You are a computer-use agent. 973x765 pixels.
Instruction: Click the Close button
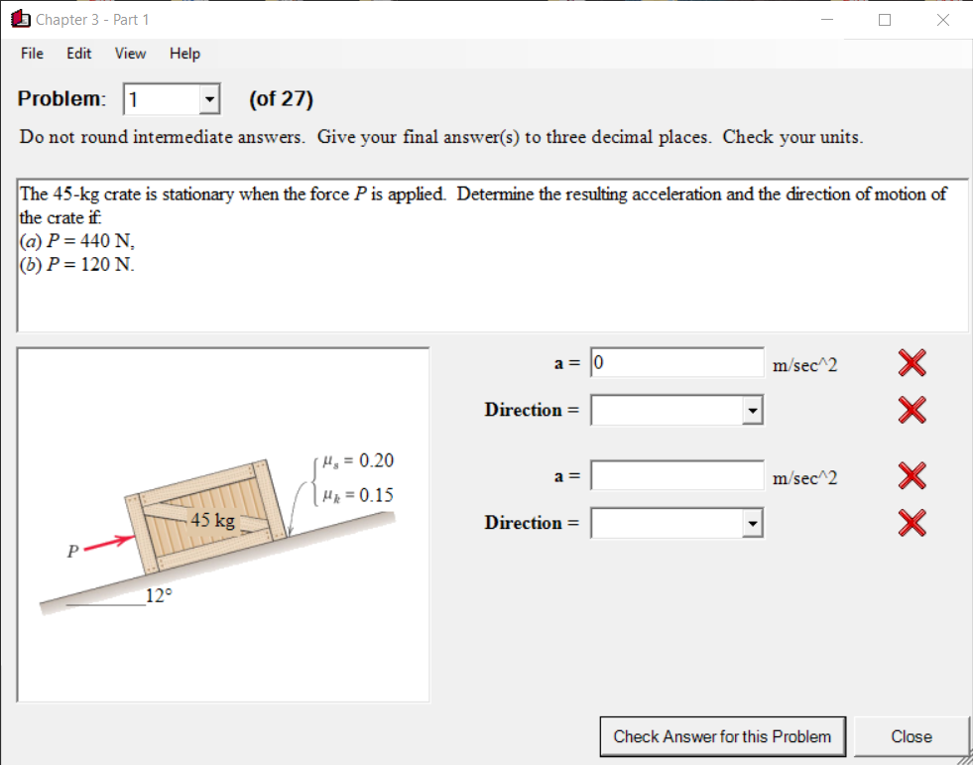point(911,736)
